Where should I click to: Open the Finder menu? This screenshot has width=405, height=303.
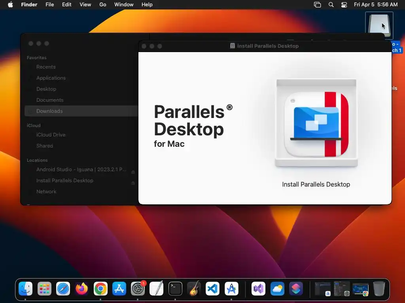pyautogui.click(x=29, y=5)
